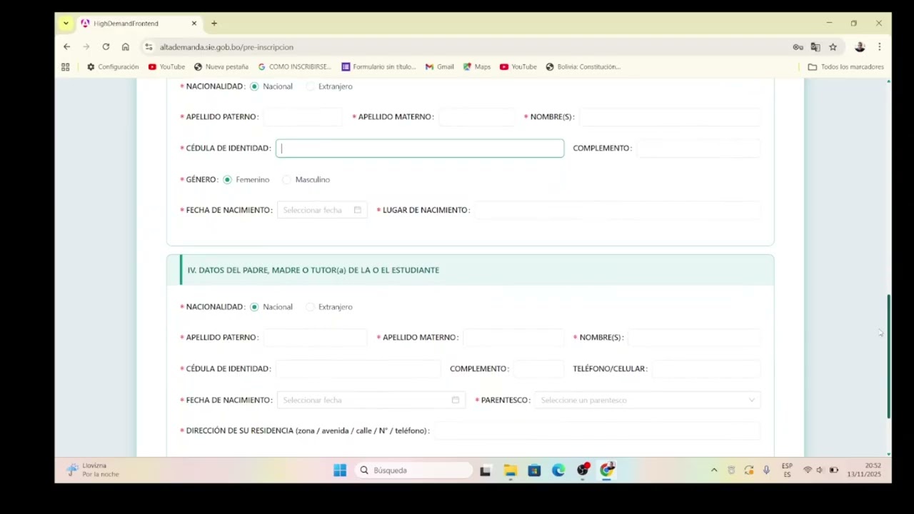Open the Gmail bookmark
The image size is (914, 514).
tap(439, 67)
